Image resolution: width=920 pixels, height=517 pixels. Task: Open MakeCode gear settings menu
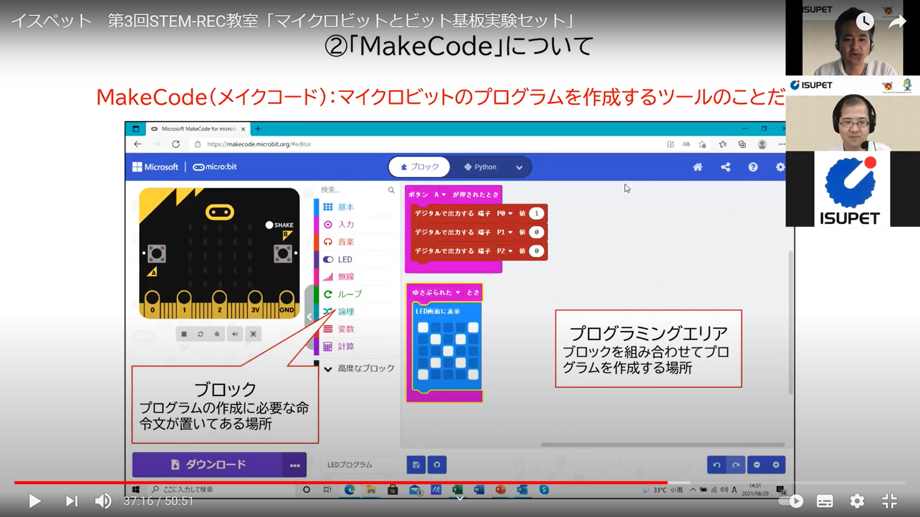pyautogui.click(x=780, y=167)
